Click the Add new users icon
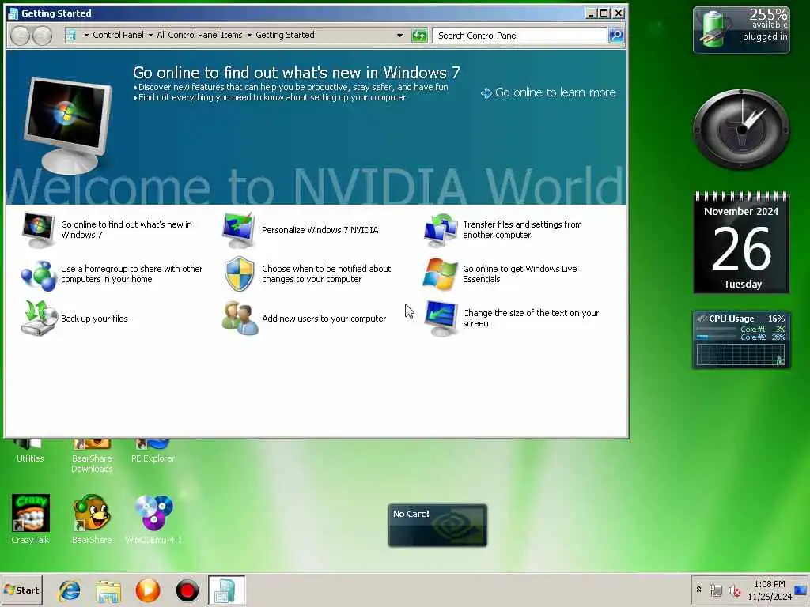Screen dimensions: 810x607 tap(240, 319)
